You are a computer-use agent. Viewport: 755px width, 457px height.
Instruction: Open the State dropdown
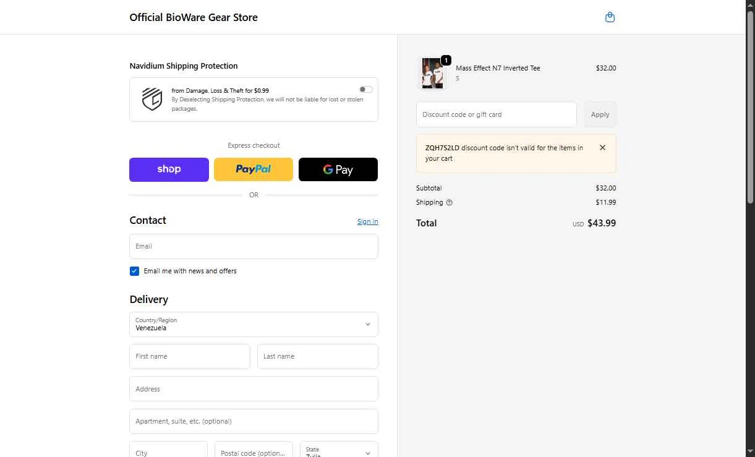pos(339,453)
